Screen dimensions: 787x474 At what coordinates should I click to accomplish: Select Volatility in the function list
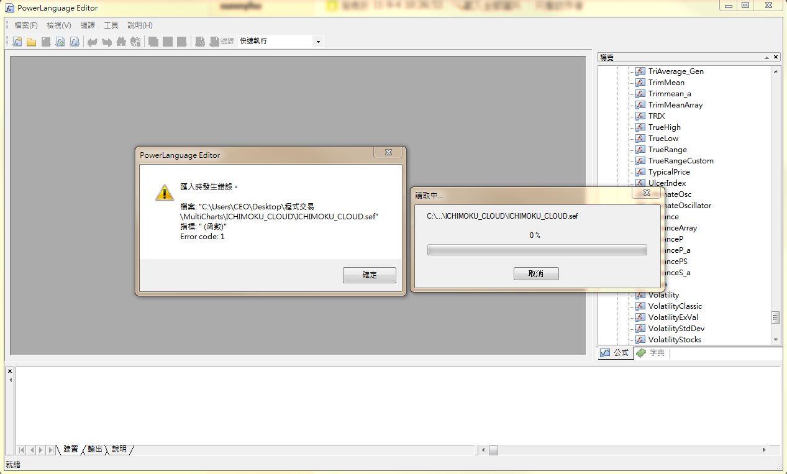pos(663,295)
